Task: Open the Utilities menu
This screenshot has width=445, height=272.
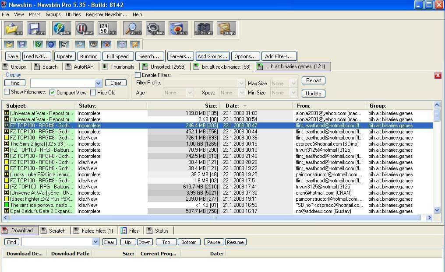Action: (x=73, y=14)
